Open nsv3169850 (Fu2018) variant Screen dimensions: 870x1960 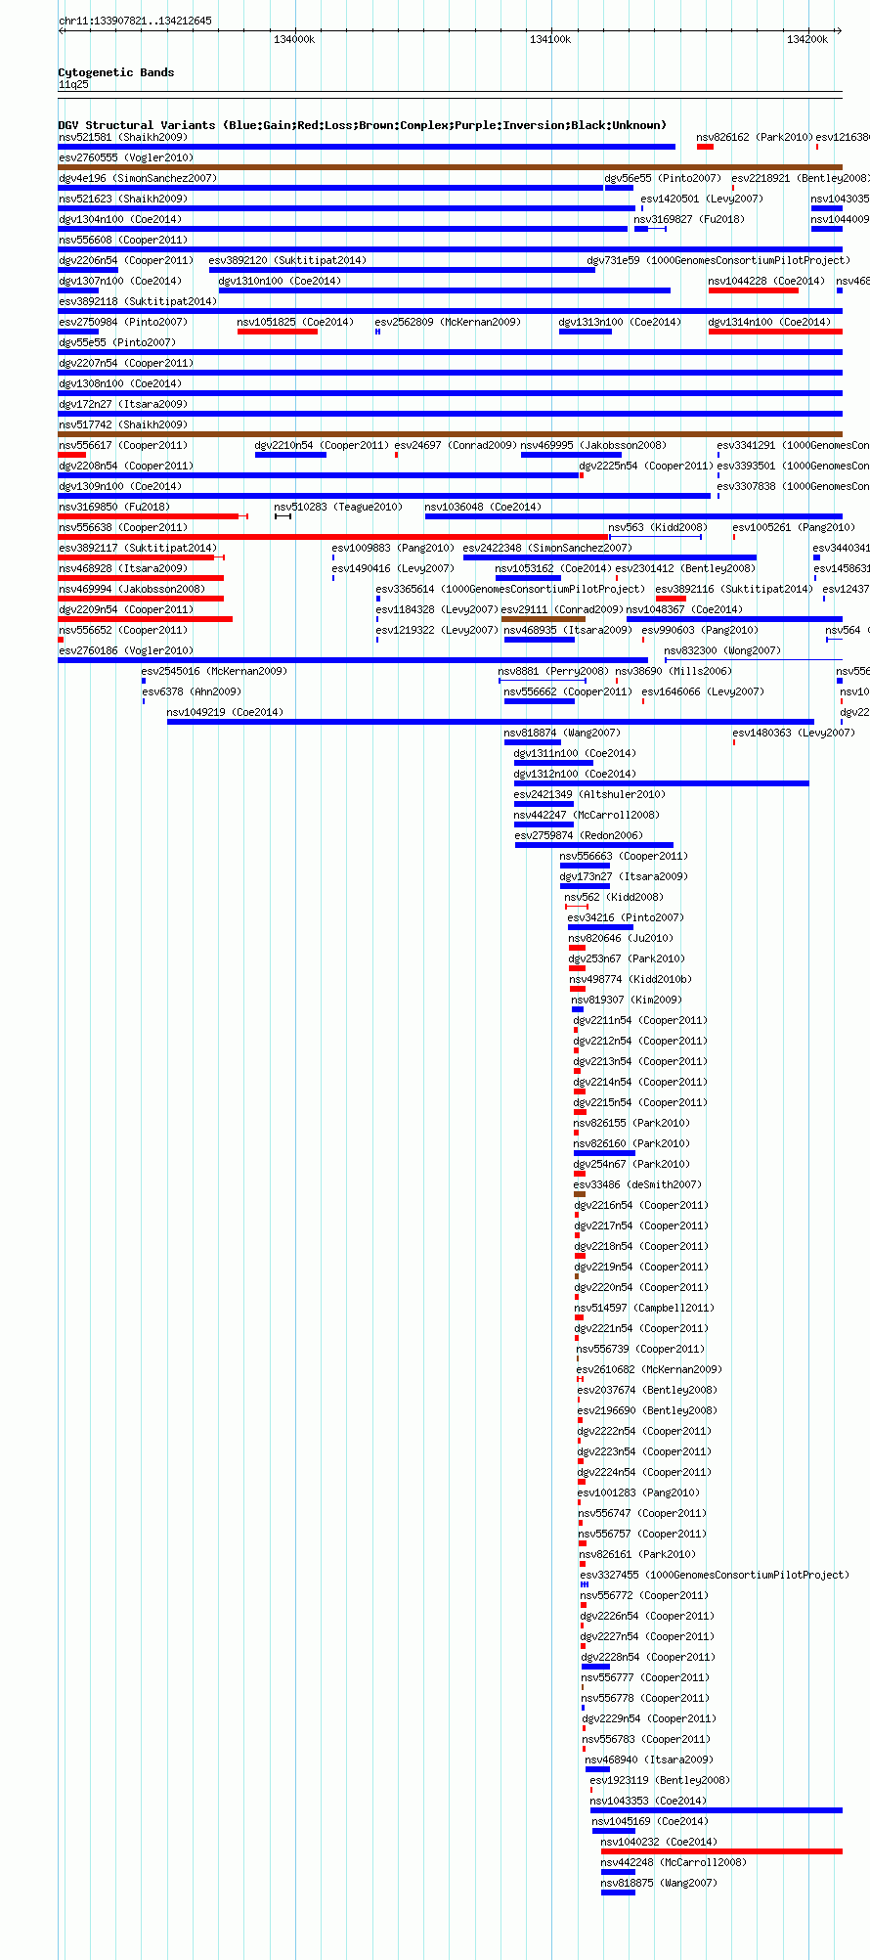click(113, 507)
